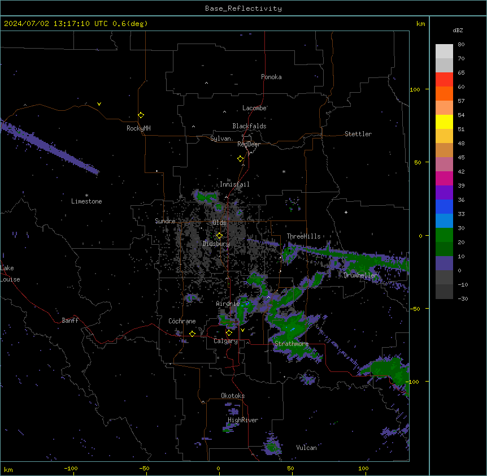Viewport: 487px width, 476px height.
Task: Click the Innisfail city label
Action: [234, 184]
